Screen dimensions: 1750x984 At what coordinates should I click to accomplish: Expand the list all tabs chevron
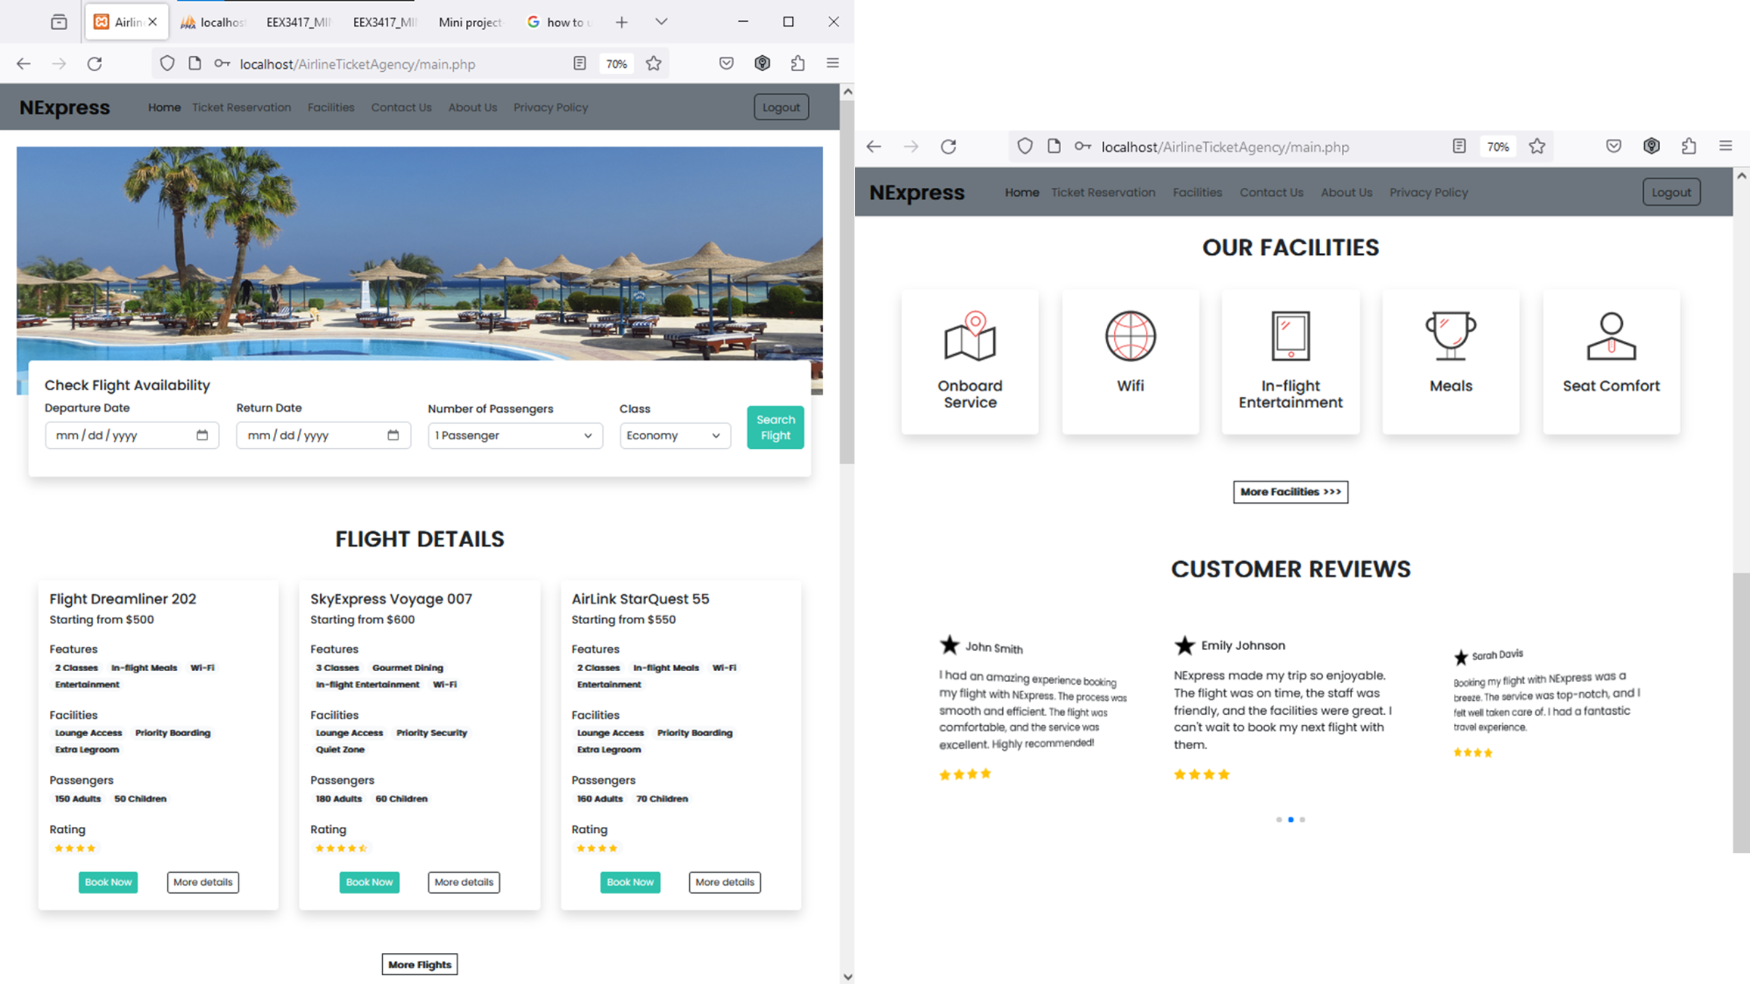661,22
